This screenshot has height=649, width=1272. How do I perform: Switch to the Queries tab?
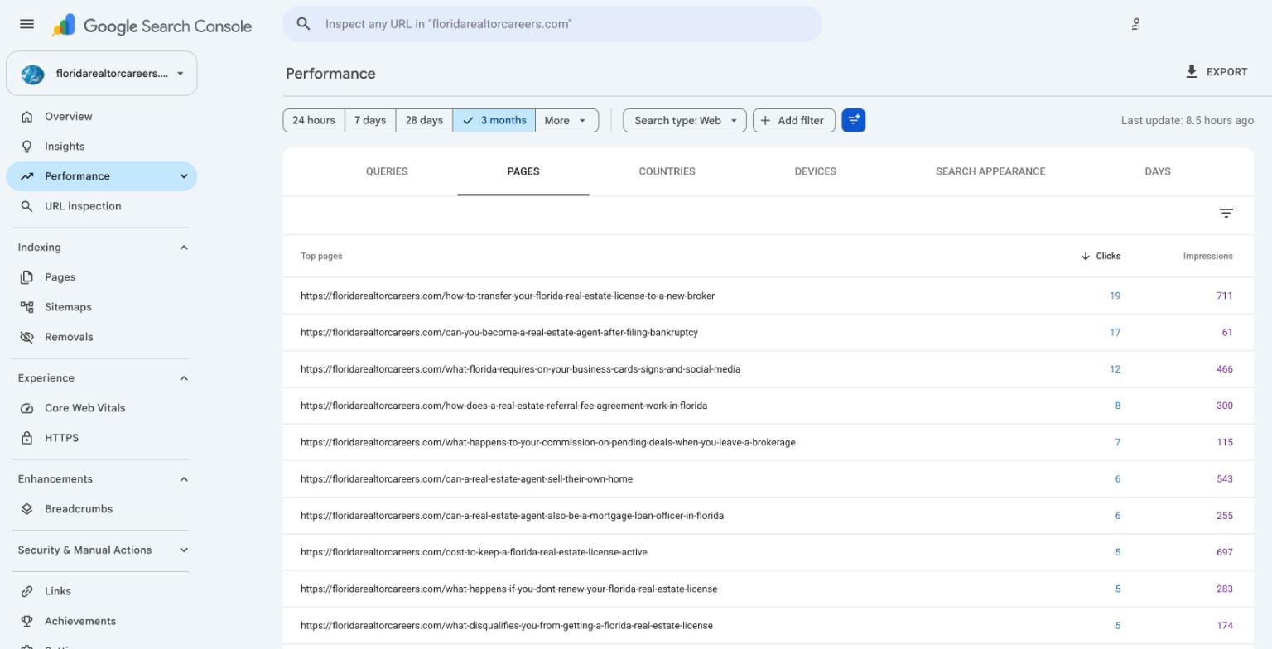tap(387, 171)
